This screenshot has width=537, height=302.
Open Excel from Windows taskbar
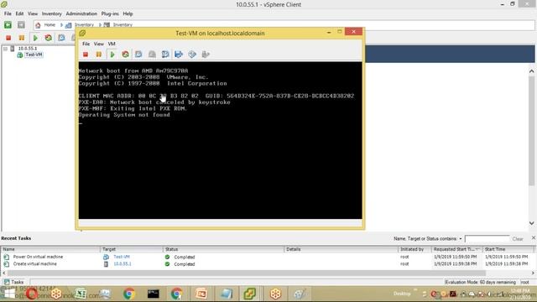coord(81,294)
